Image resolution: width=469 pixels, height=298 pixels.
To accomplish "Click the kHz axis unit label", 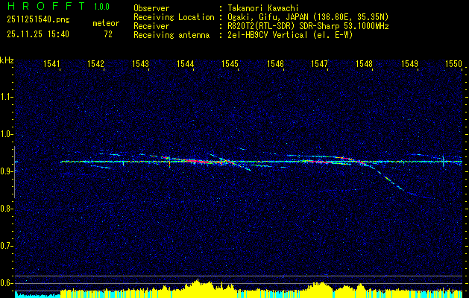I will 7,60.
